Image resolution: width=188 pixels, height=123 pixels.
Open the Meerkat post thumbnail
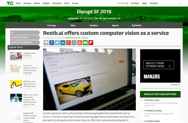16,84
